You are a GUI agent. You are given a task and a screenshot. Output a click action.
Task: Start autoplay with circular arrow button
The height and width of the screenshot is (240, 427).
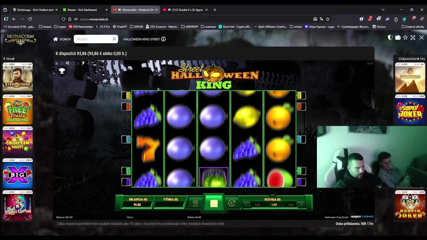coord(232,203)
